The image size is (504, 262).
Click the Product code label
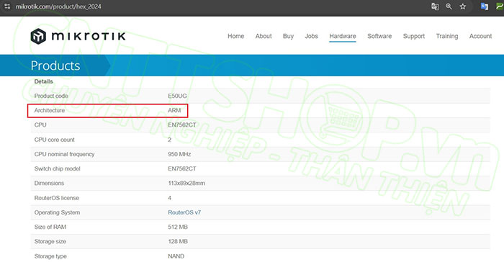click(x=51, y=96)
